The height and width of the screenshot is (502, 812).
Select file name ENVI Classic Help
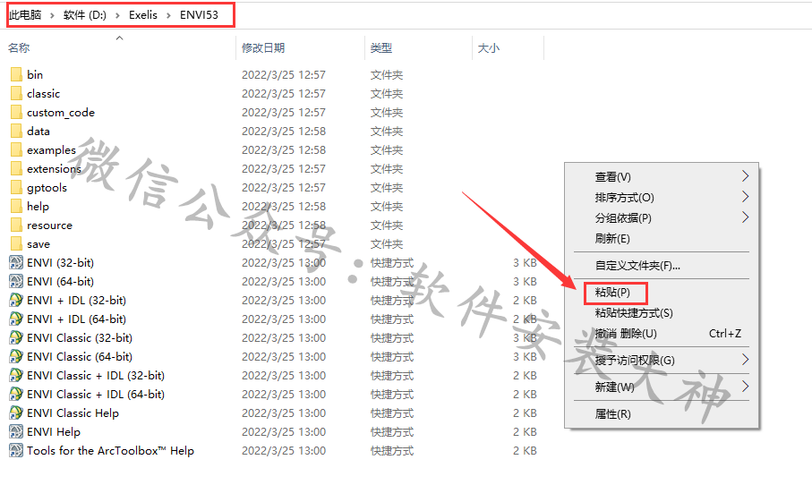point(73,413)
